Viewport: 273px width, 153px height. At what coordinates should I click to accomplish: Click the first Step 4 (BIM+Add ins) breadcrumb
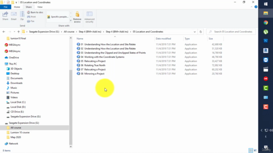pyautogui.click(x=90, y=32)
